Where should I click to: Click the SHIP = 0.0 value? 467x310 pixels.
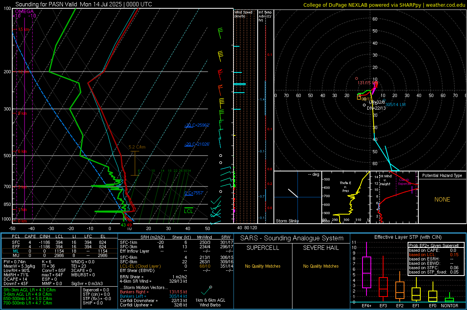pos(93,303)
